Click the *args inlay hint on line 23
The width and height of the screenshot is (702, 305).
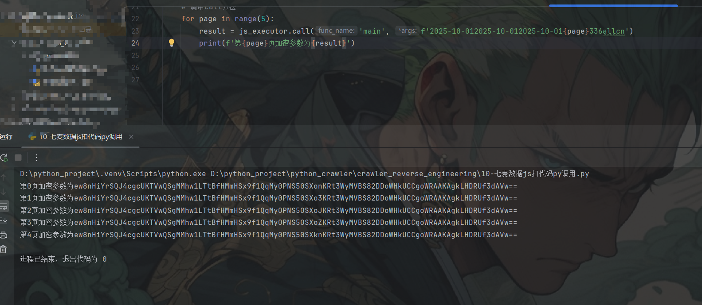407,31
